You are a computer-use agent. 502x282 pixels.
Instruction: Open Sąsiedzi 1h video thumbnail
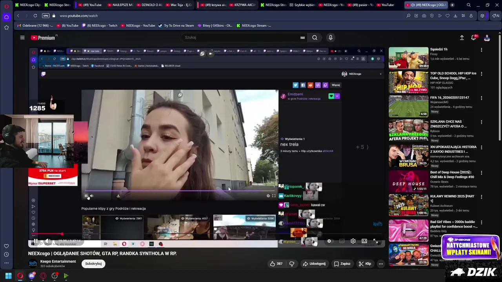point(408,58)
